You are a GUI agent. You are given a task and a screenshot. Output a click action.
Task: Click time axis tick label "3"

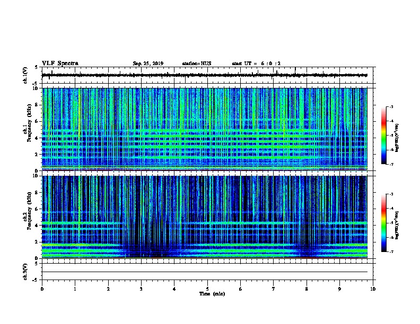(x=141, y=289)
